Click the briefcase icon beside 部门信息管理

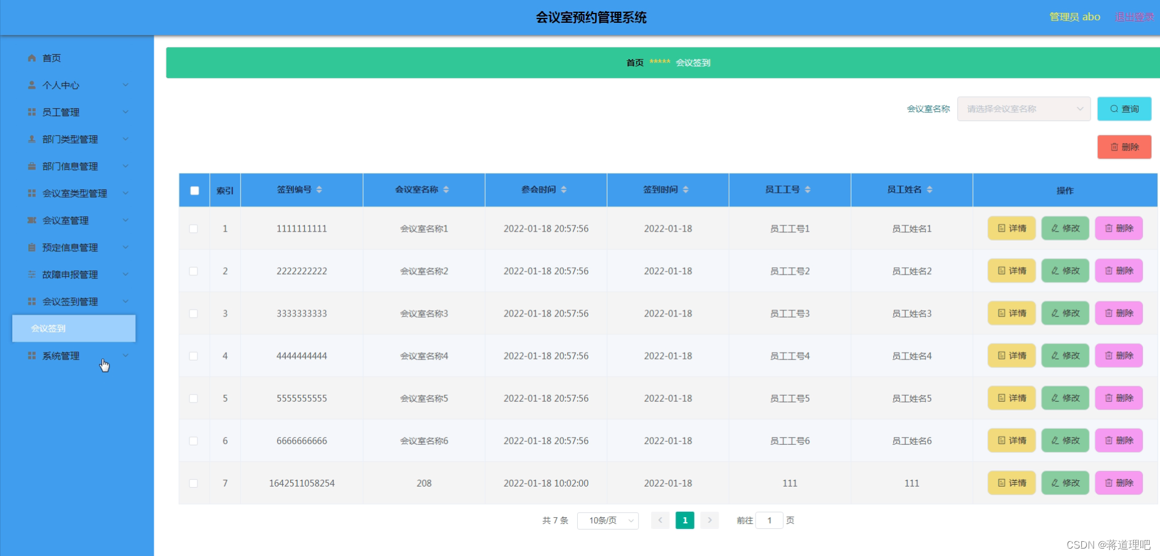tap(32, 166)
